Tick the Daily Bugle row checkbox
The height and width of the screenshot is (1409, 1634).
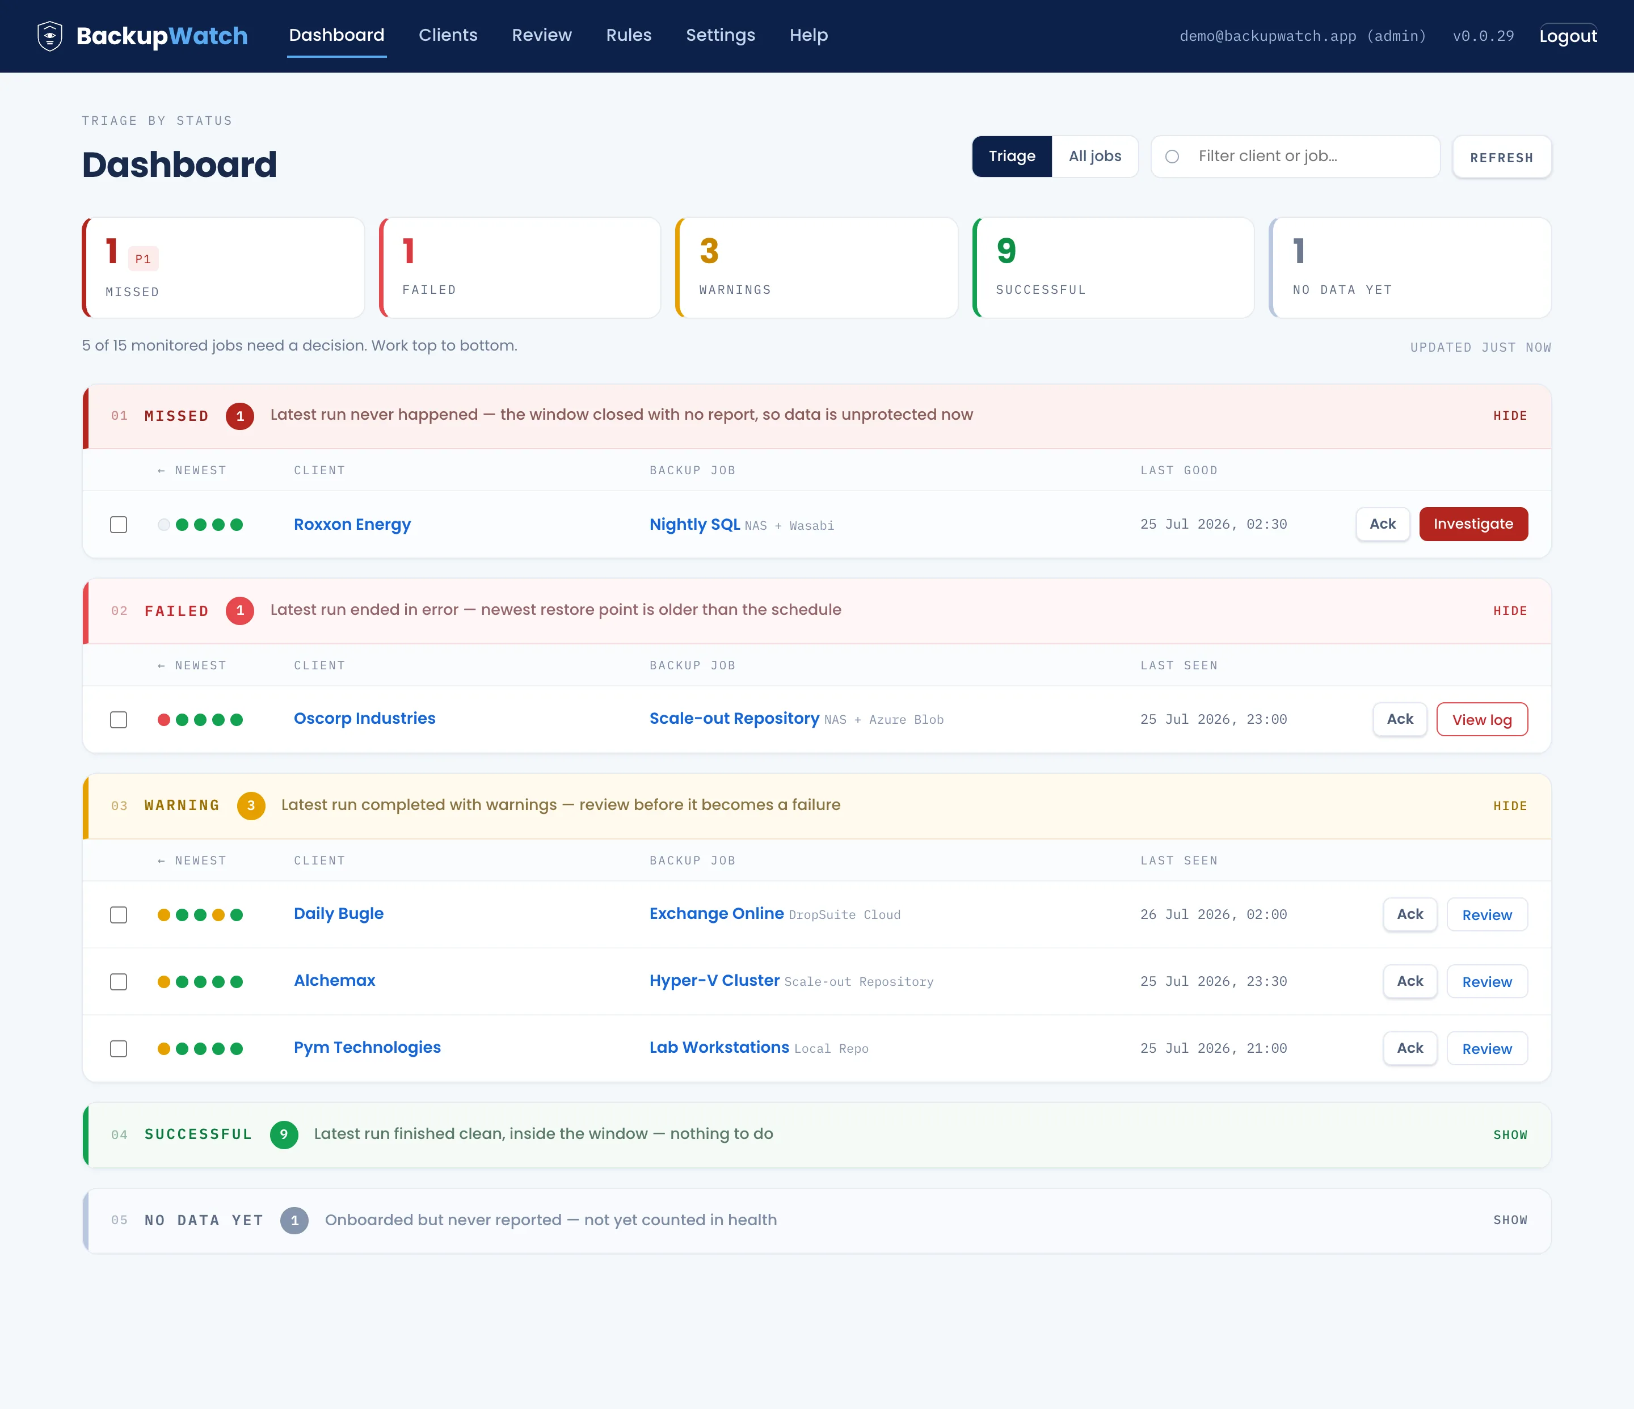[x=118, y=914]
